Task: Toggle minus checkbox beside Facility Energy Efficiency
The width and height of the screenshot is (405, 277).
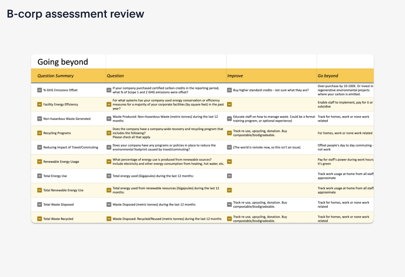Action: pyautogui.click(x=40, y=104)
